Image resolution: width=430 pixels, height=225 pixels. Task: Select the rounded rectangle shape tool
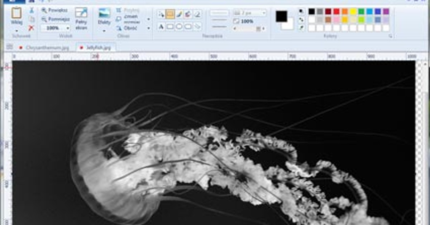(188, 26)
